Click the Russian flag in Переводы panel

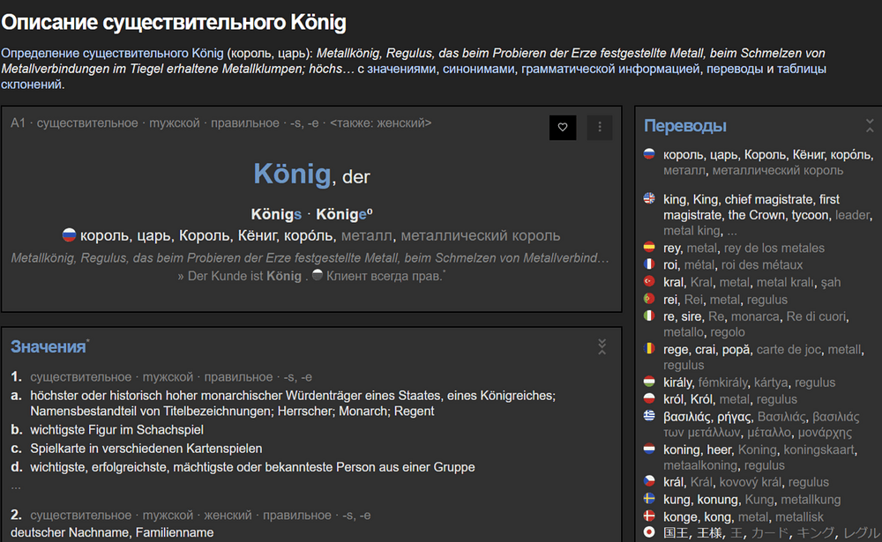tap(650, 154)
